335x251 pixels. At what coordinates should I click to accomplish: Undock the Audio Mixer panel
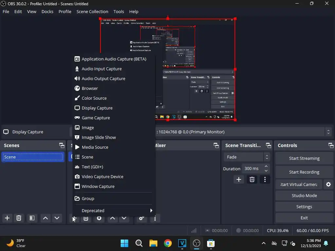click(216, 145)
